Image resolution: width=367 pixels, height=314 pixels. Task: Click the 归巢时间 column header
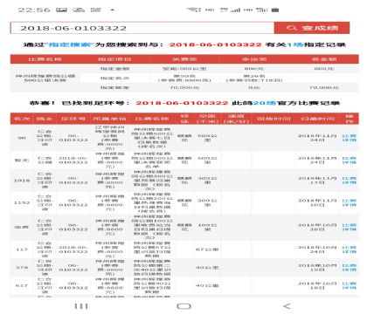click(317, 119)
